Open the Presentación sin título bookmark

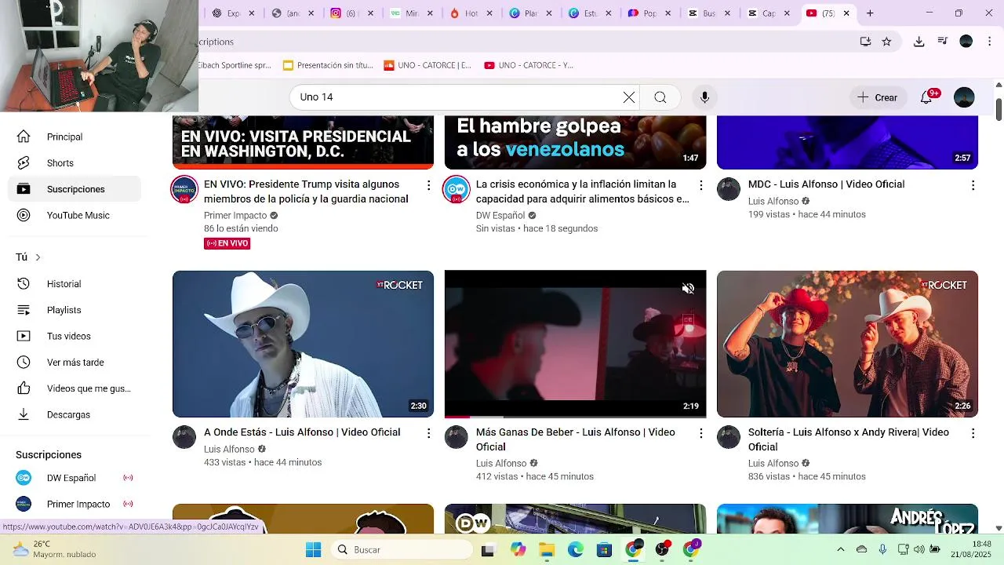[x=328, y=65]
